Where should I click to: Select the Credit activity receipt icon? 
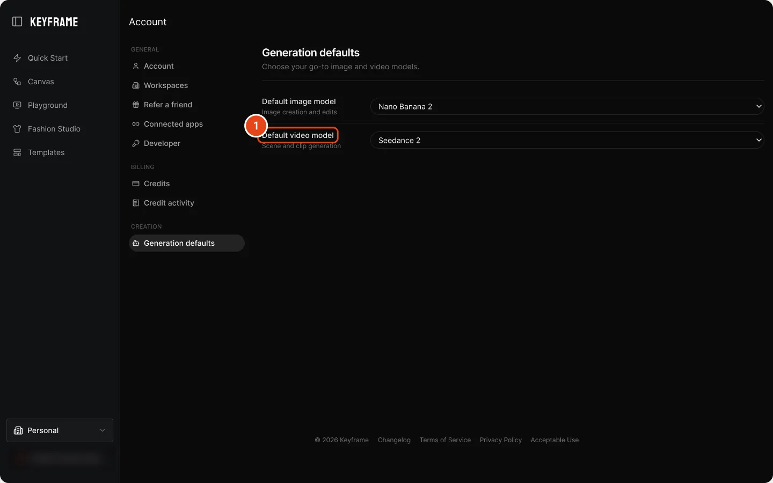(136, 203)
